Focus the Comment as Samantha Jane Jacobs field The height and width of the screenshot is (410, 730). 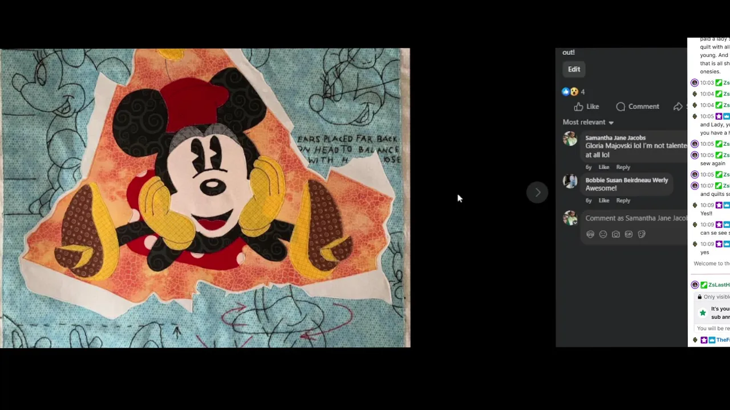click(636, 218)
